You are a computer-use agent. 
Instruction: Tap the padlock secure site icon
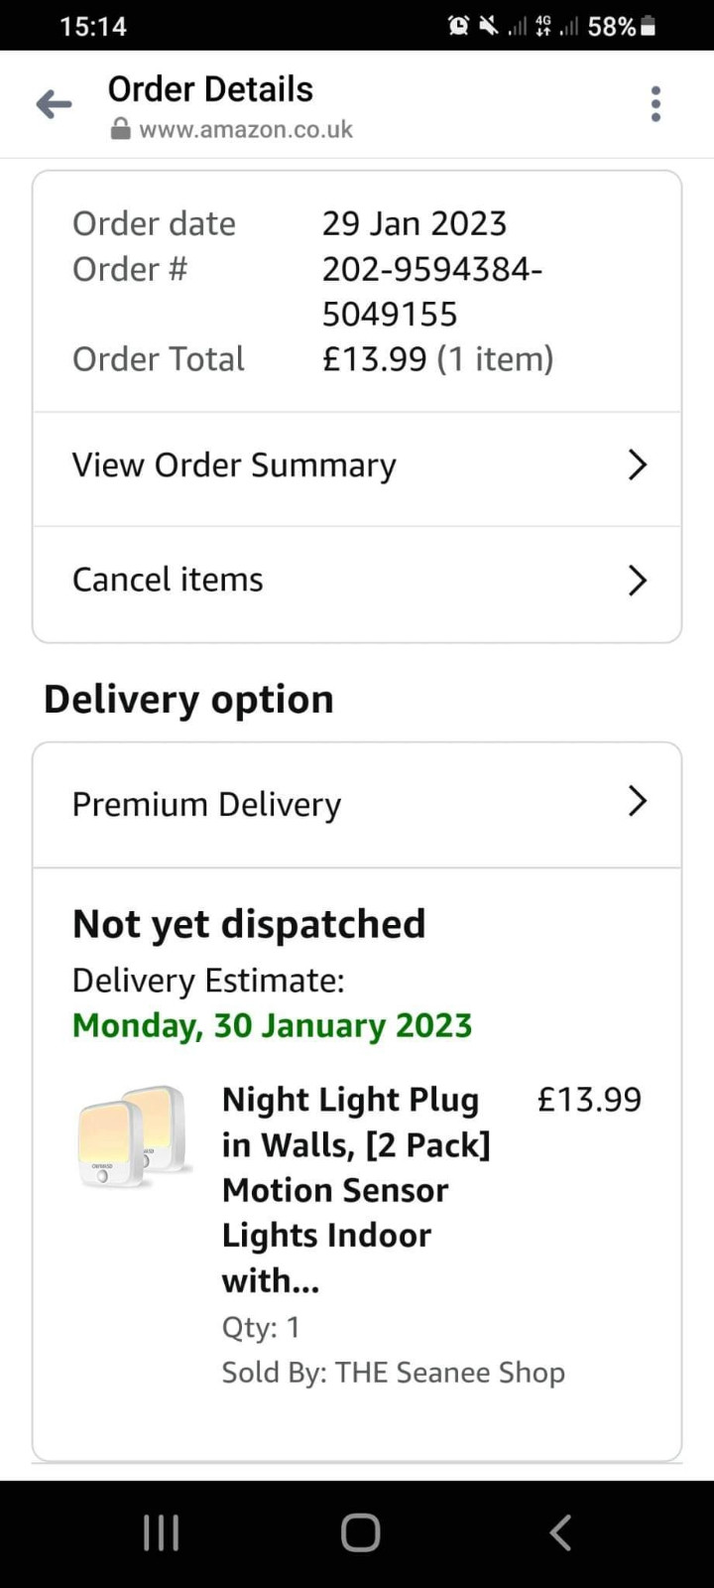click(120, 130)
